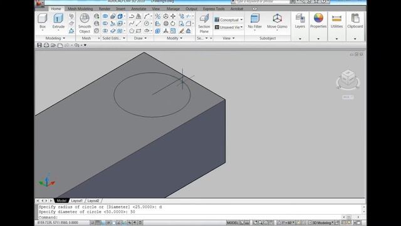Open the Annotate ribbon tab

click(138, 9)
